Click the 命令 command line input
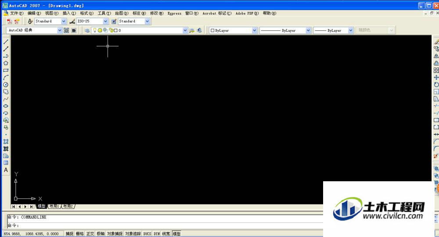This screenshot has width=439, height=237. [x=165, y=226]
